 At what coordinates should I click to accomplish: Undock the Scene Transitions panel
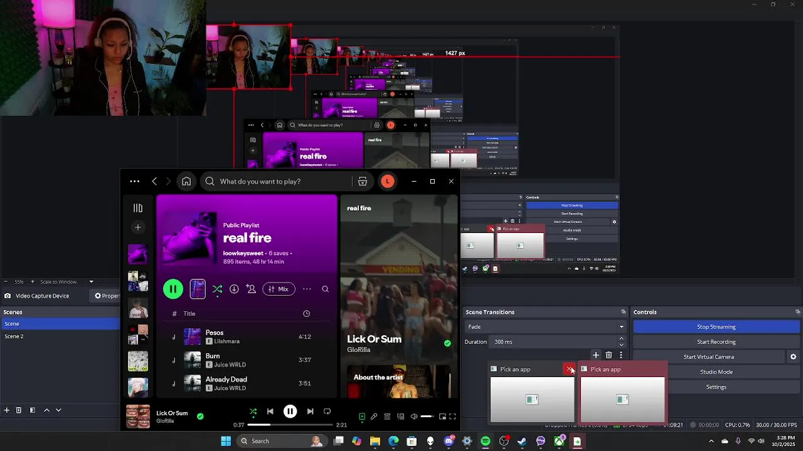point(623,312)
